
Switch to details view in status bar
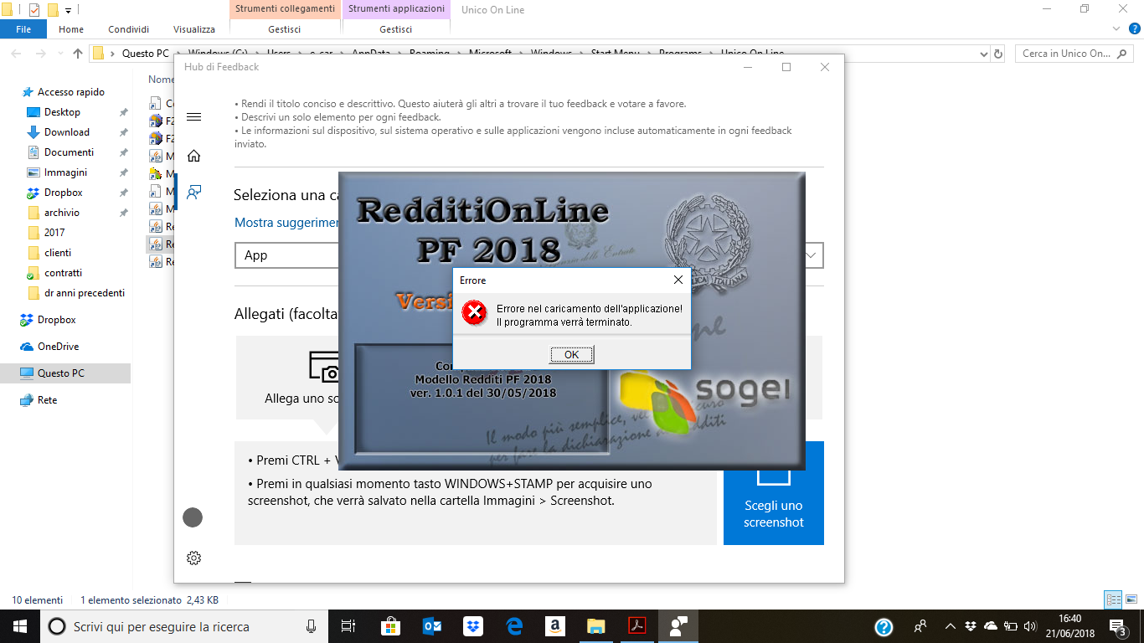pyautogui.click(x=1113, y=599)
